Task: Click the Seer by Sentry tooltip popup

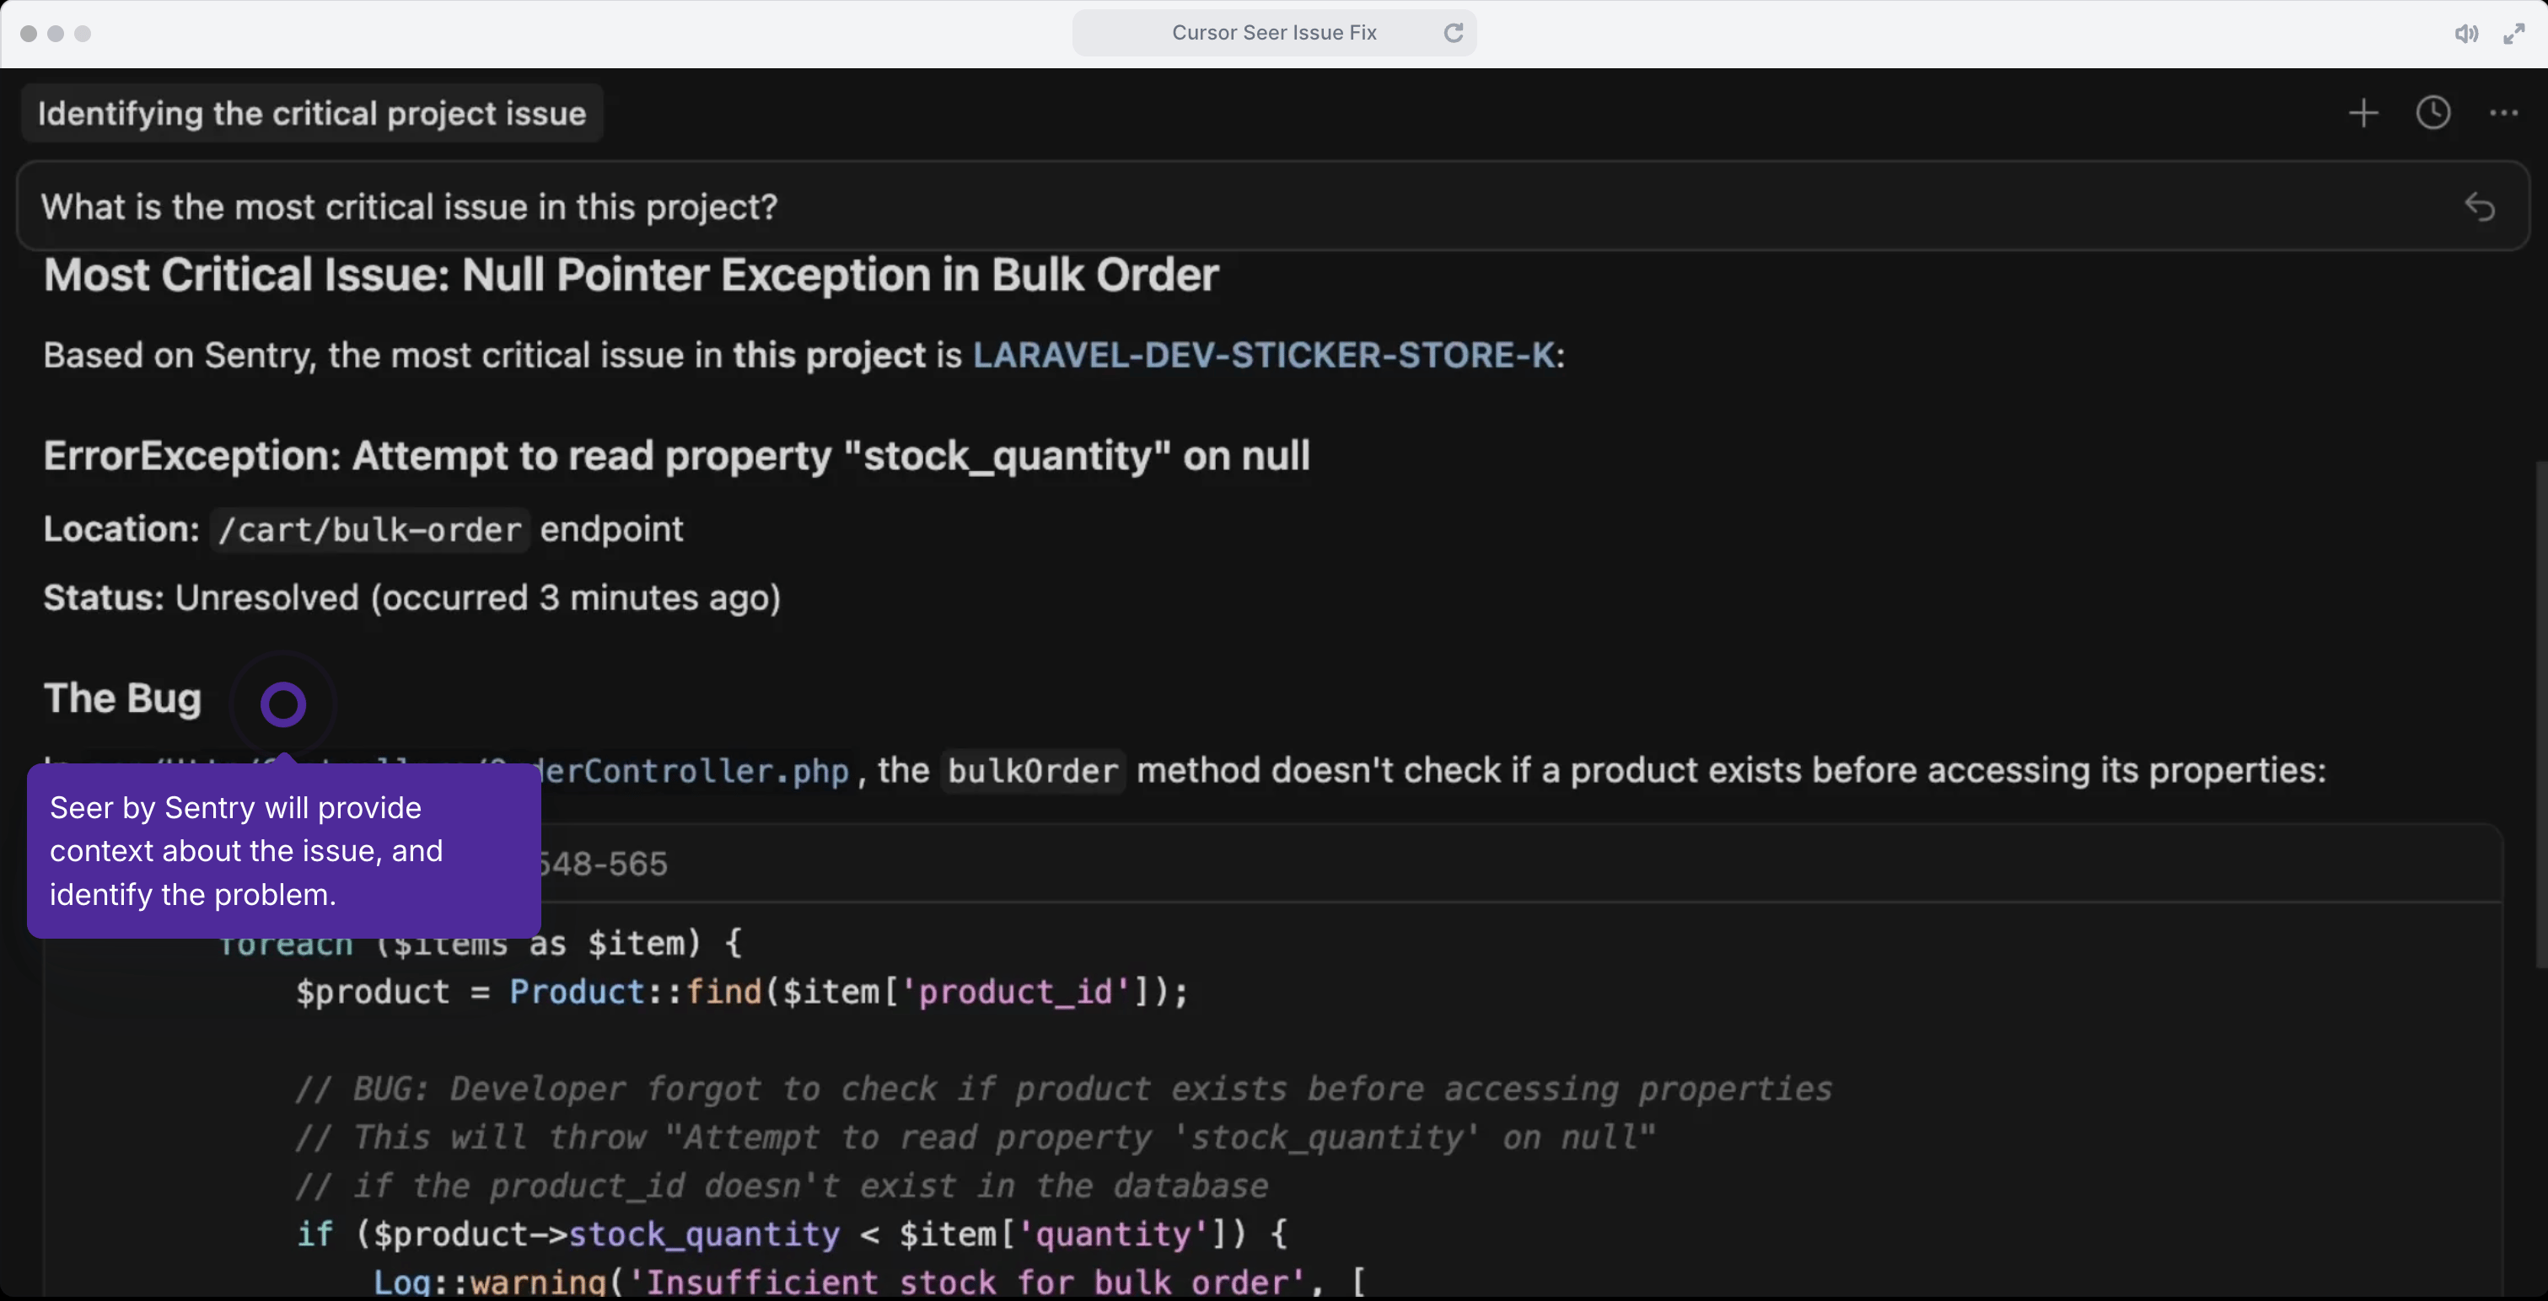Action: pos(284,850)
